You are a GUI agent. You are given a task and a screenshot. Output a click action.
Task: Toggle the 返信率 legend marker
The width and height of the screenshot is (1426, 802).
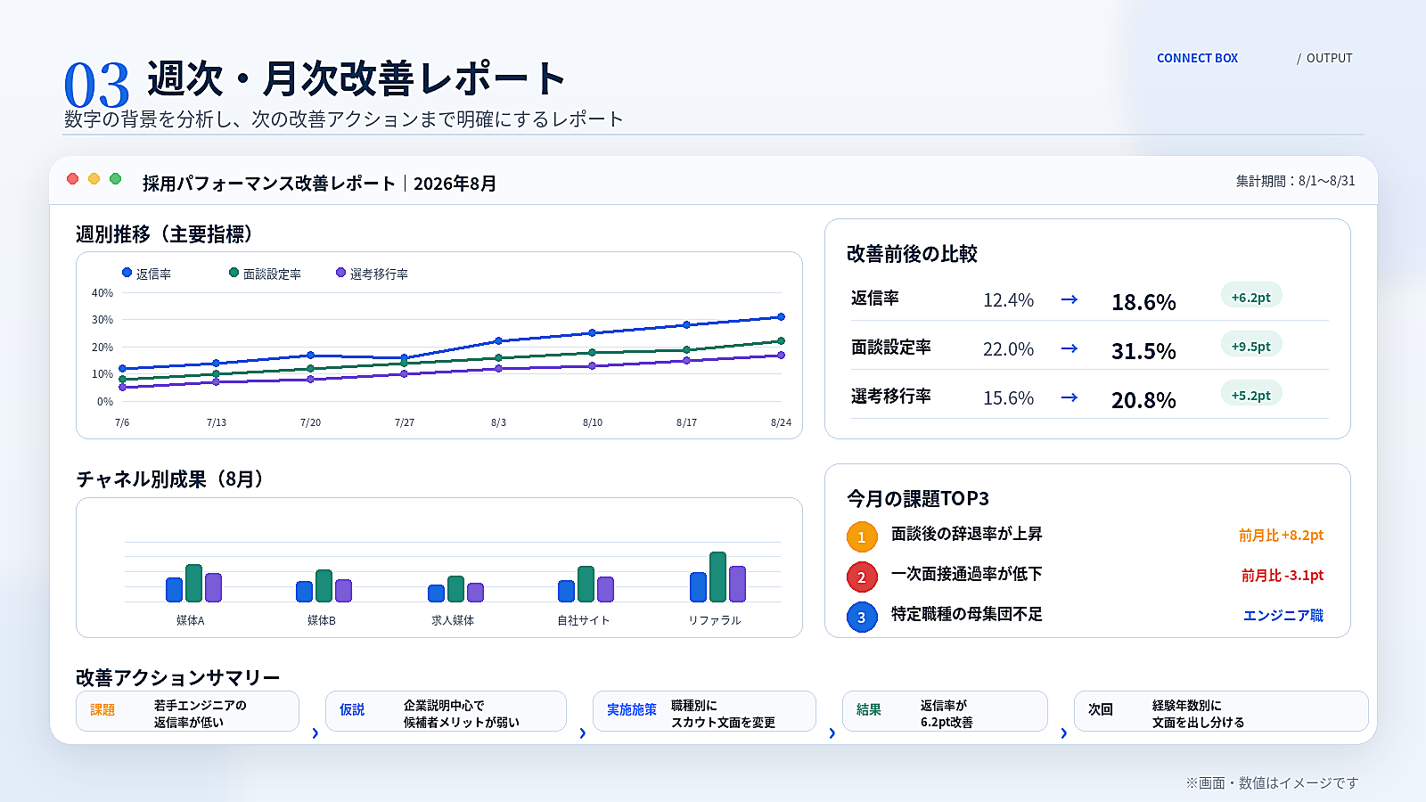127,273
